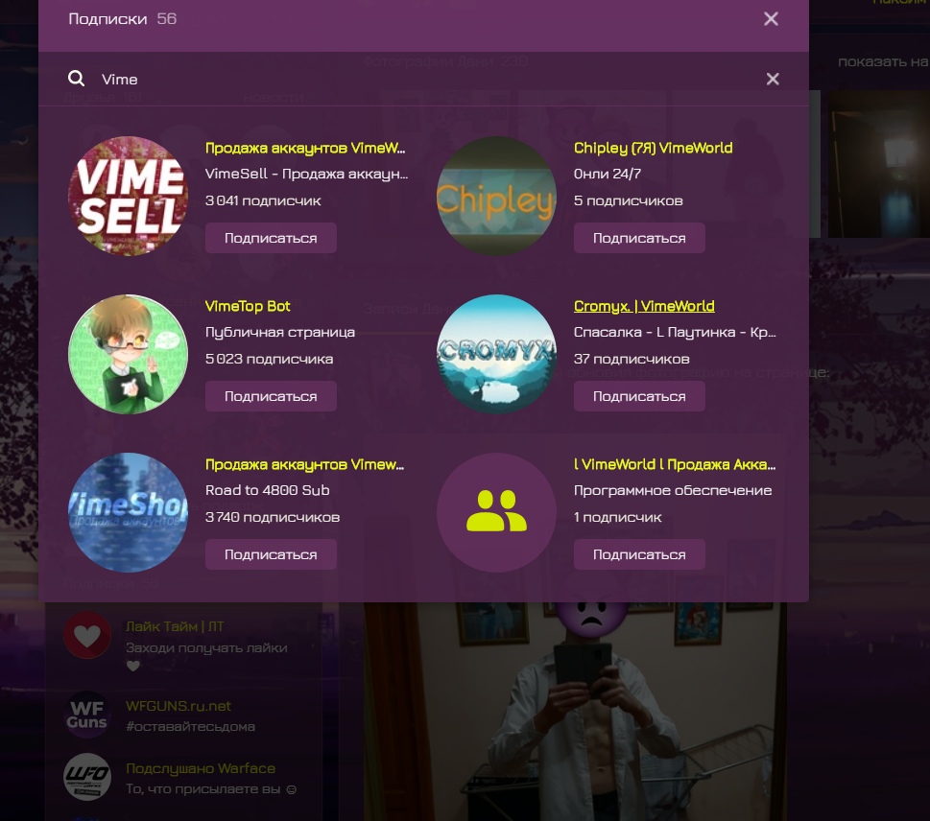
Task: Subscribe to the VimeShop group
Action: tap(271, 554)
